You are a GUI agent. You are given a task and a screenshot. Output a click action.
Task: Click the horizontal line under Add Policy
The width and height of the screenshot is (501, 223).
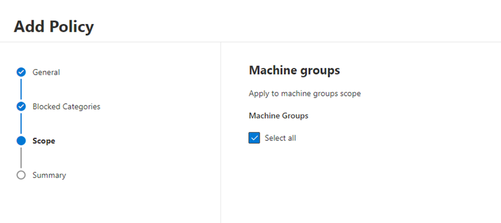click(x=250, y=42)
